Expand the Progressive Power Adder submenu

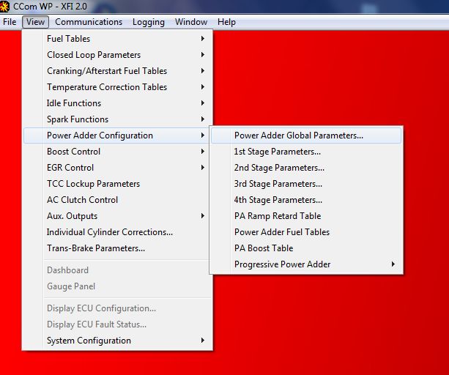[x=306, y=264]
